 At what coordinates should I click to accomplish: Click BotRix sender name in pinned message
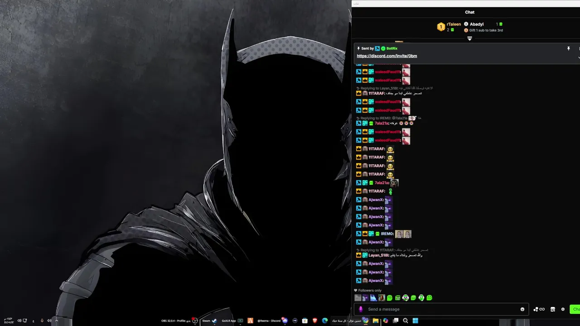[x=391, y=48]
